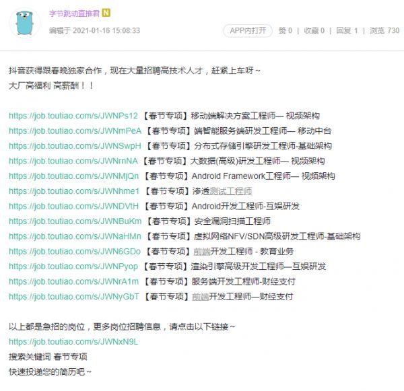Open the 字节跳动直推君 user profile
404x391 pixels.
(x=74, y=13)
